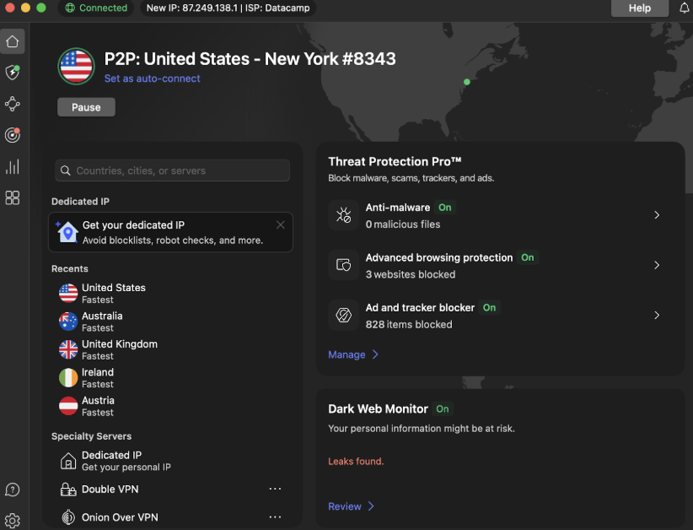Click the New IP and ISP info pill

(x=228, y=8)
